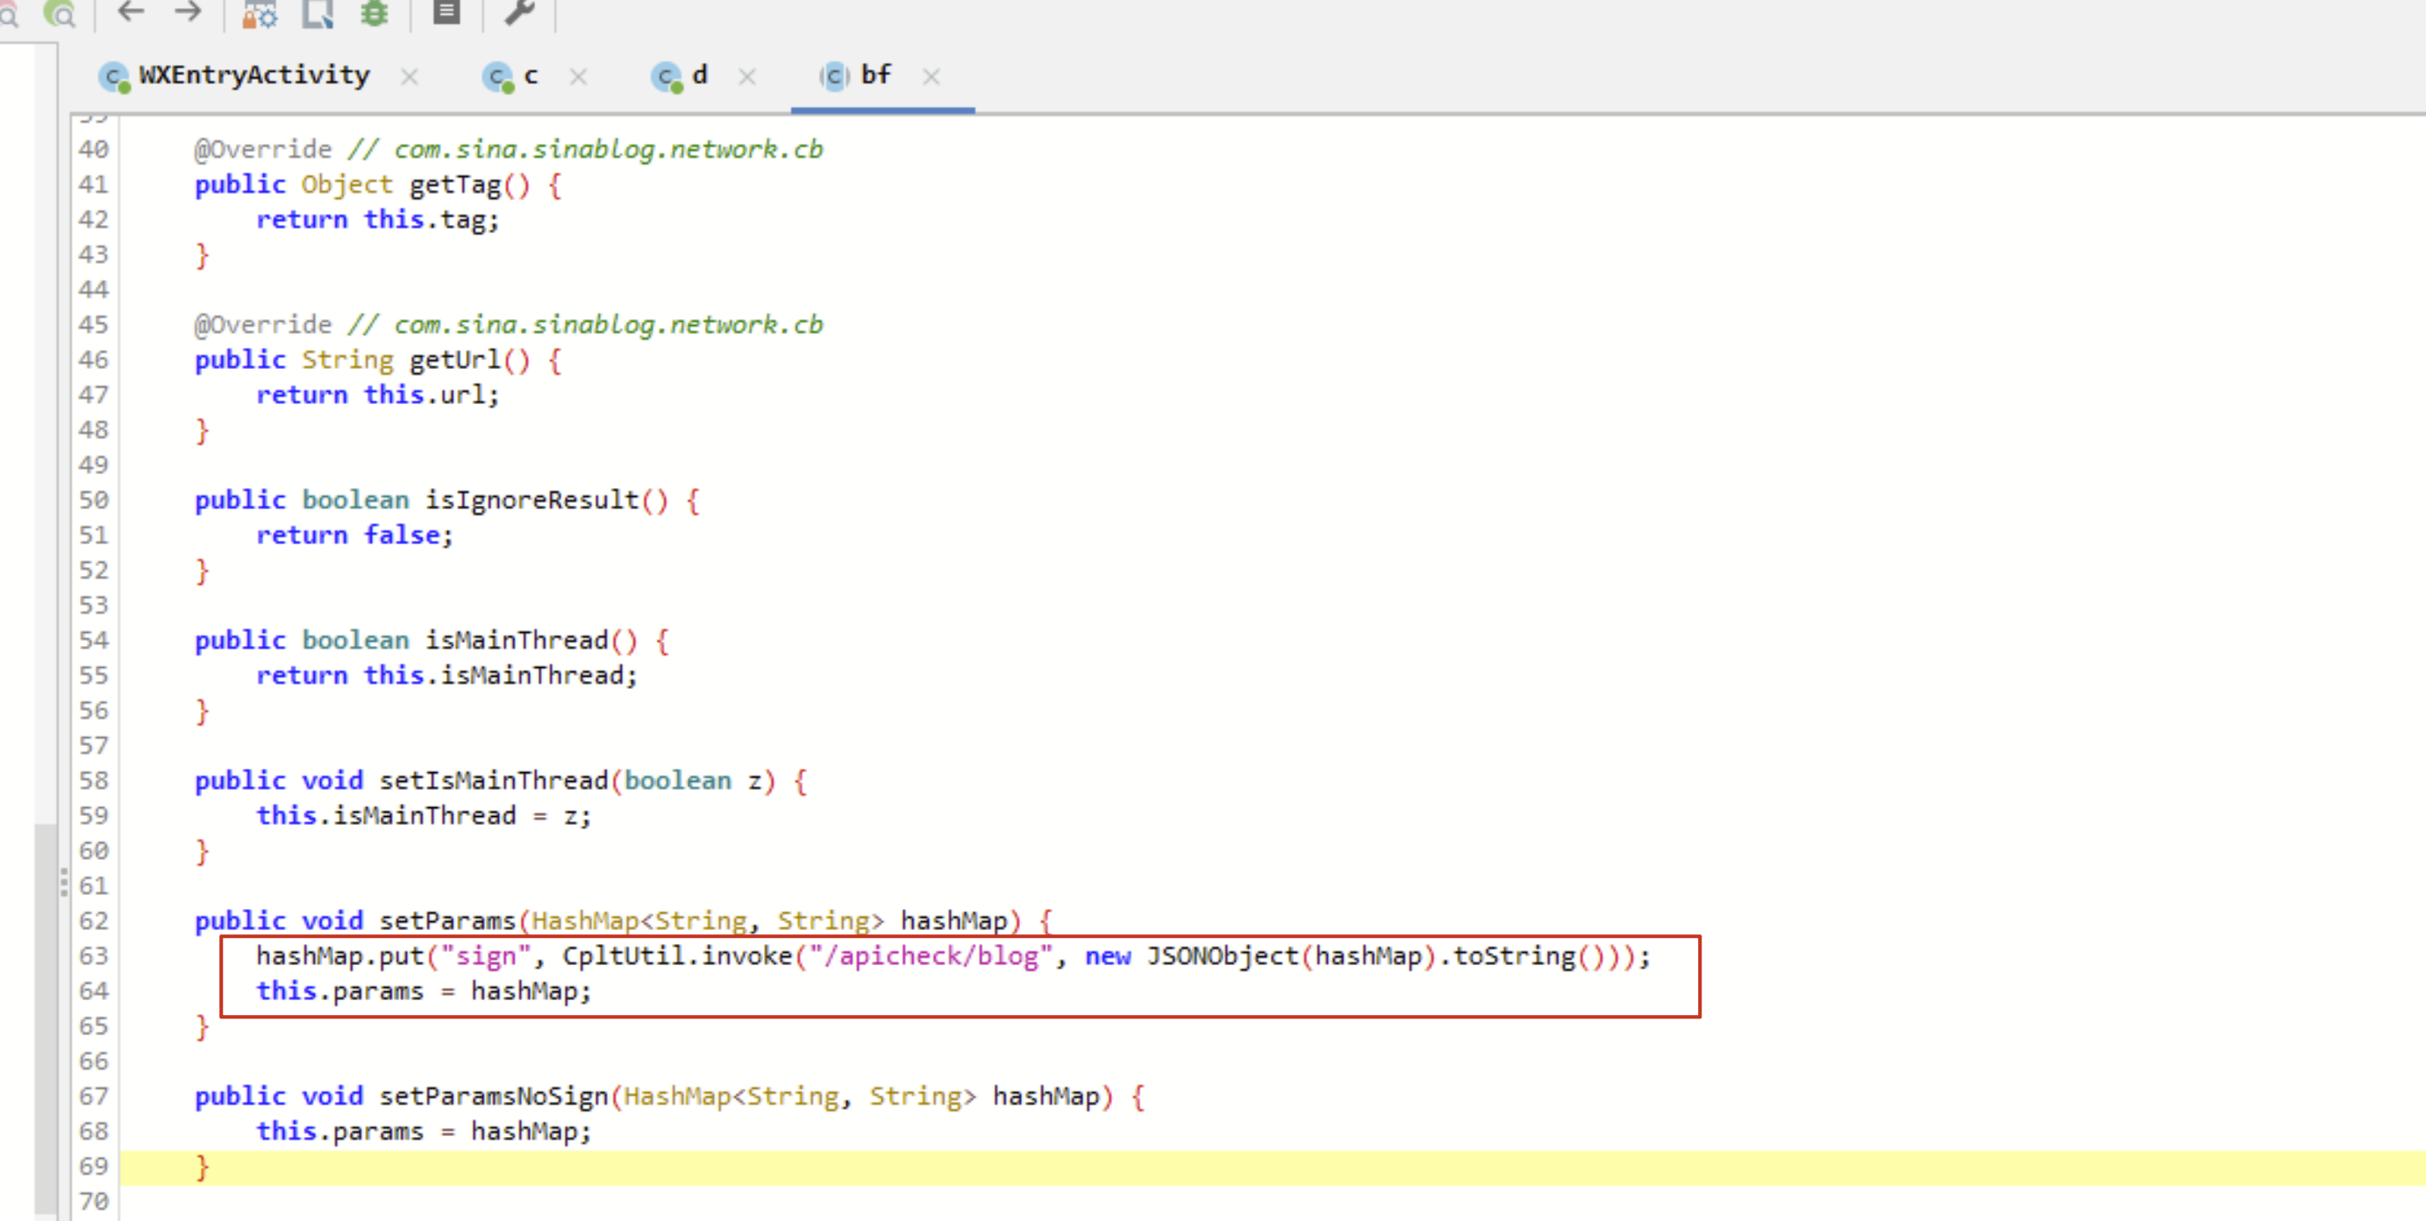Image resolution: width=2426 pixels, height=1221 pixels.
Task: Click getTag() method name on line 41
Action: coord(455,185)
